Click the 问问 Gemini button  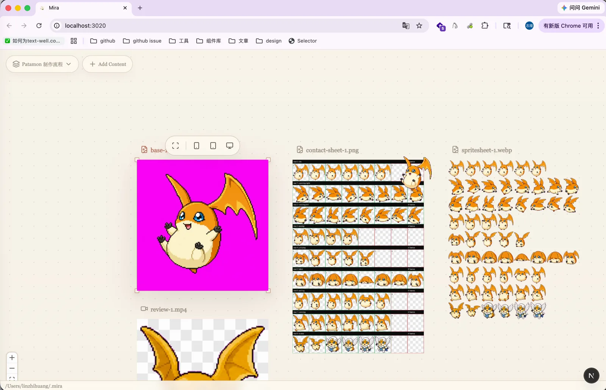point(581,8)
